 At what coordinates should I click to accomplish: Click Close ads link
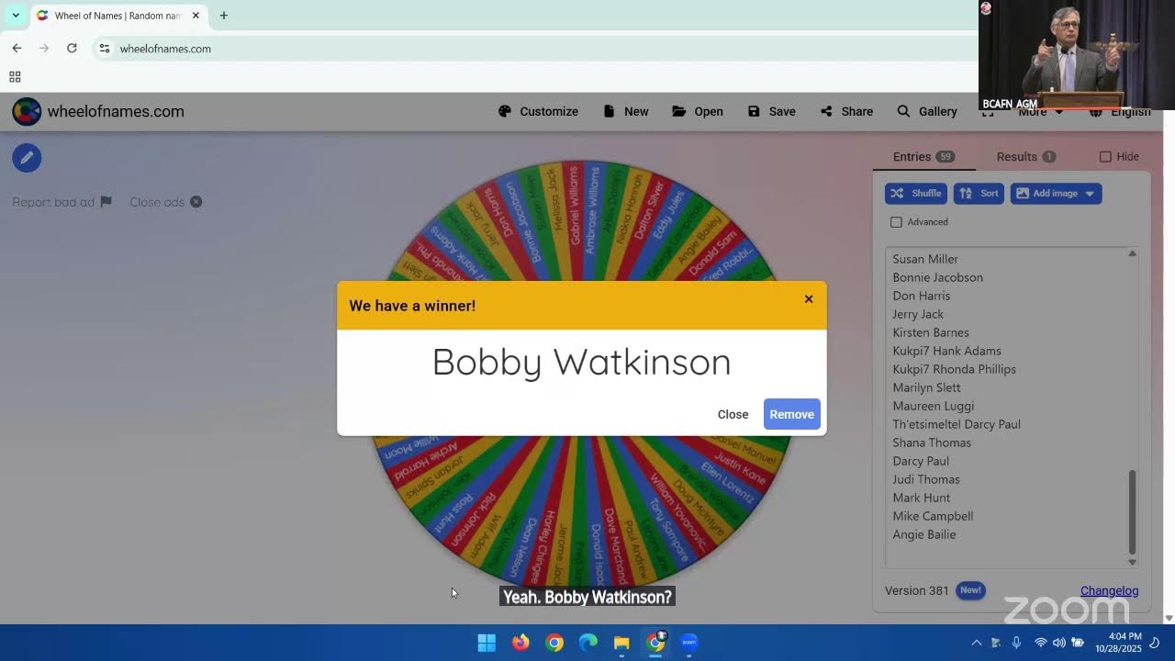tap(165, 202)
